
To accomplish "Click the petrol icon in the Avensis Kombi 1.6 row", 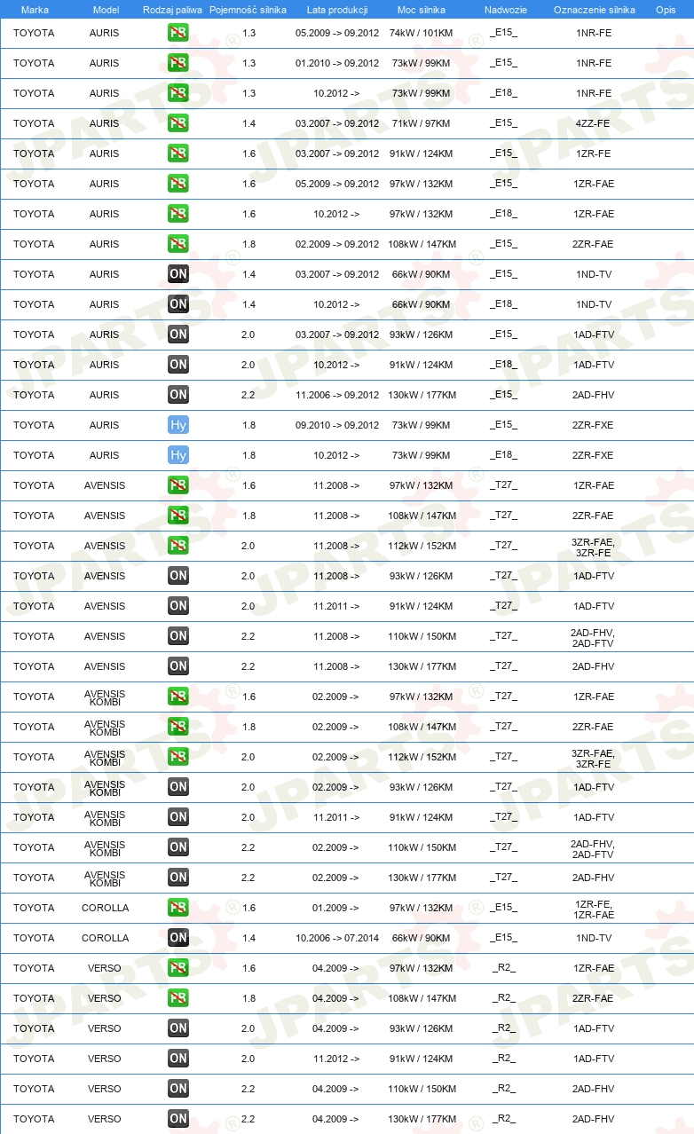I will coord(178,697).
